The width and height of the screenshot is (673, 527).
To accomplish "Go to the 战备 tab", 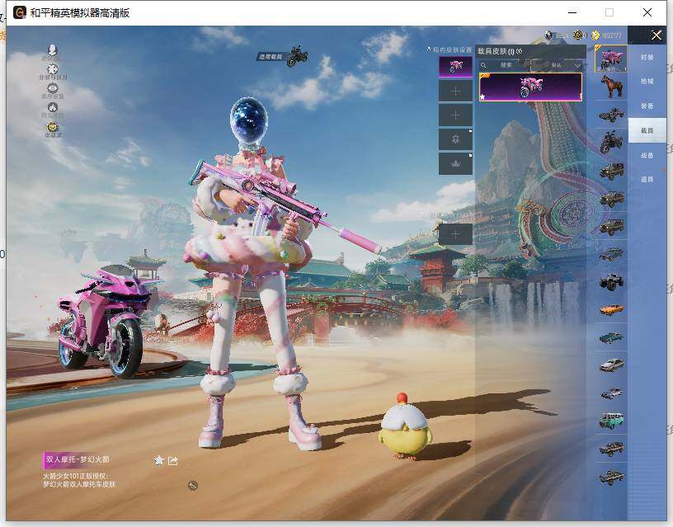I will 647,155.
